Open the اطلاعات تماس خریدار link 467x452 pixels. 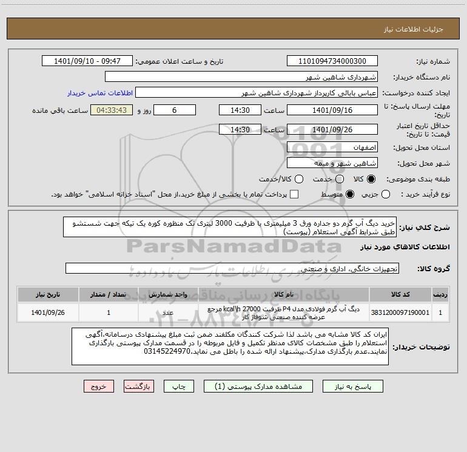(100, 93)
